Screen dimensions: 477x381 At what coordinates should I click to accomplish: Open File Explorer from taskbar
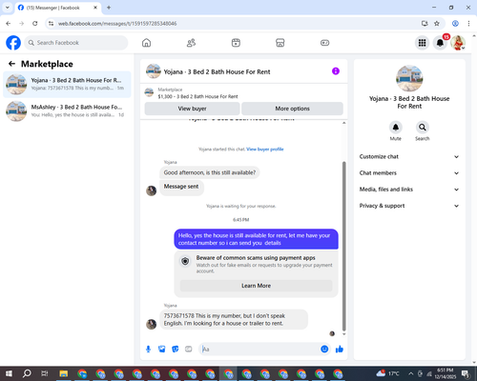64,373
